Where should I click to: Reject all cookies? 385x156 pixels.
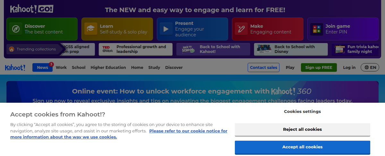(x=302, y=130)
